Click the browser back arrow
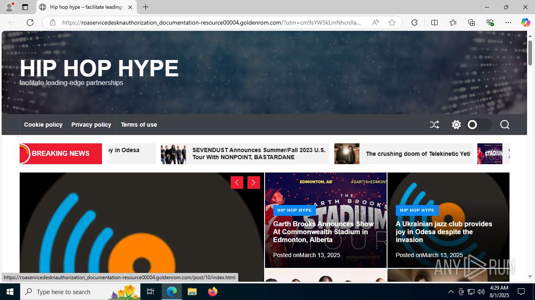 tap(12, 22)
